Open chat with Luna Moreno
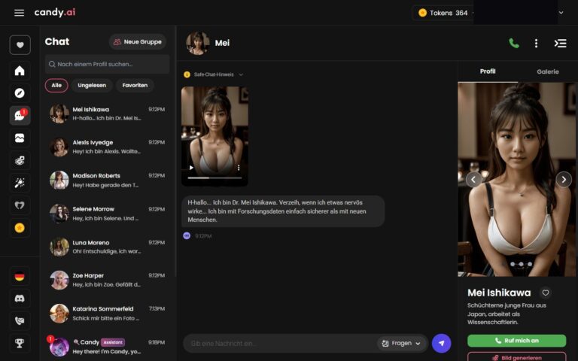Screen dimensions: 578x361 tap(108, 247)
